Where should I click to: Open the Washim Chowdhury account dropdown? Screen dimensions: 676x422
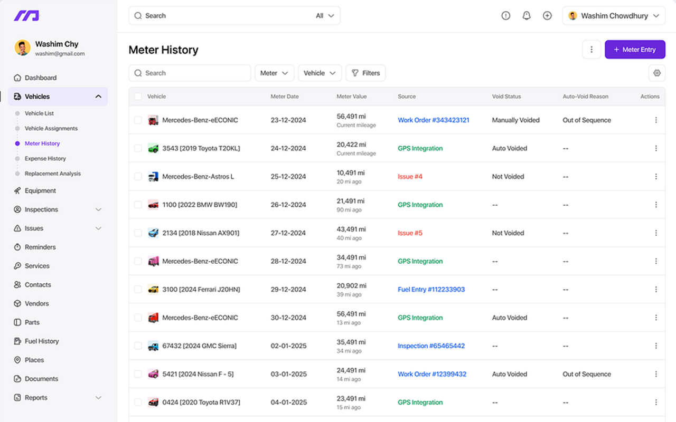coord(613,16)
